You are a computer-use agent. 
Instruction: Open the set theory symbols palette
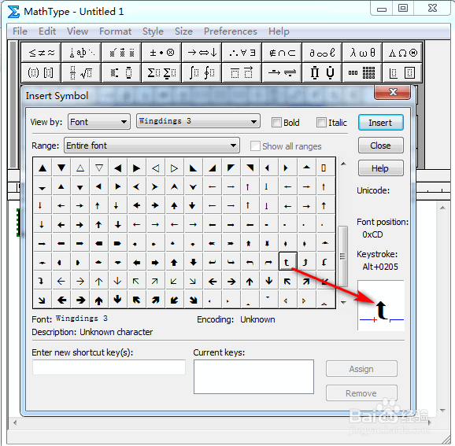(x=282, y=53)
